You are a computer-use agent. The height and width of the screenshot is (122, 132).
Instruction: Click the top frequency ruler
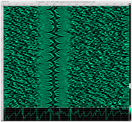(66, 5)
